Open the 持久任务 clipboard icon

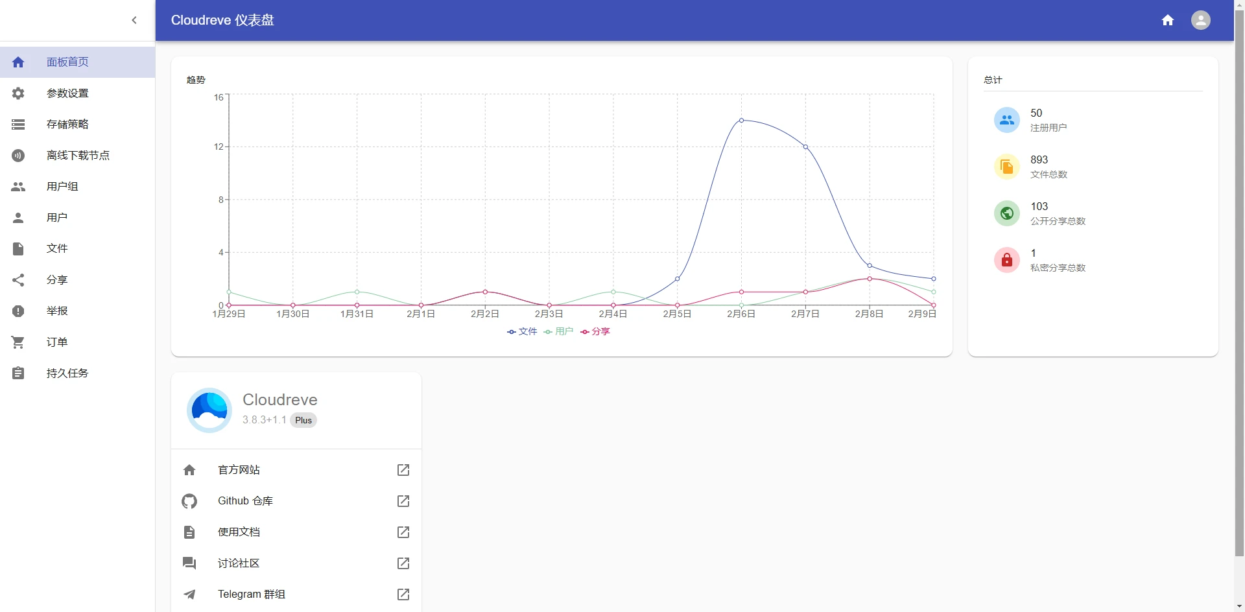pyautogui.click(x=18, y=373)
